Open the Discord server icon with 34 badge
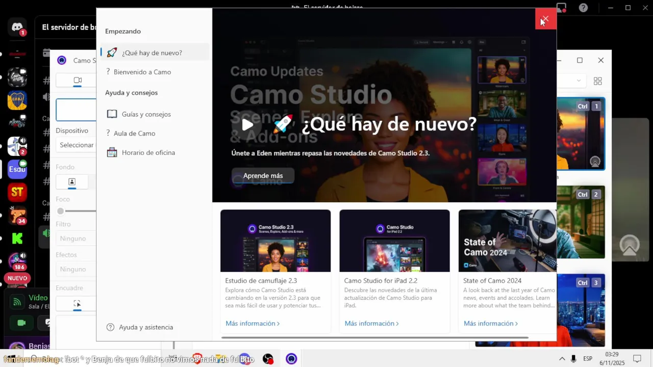653x367 pixels. point(17,215)
